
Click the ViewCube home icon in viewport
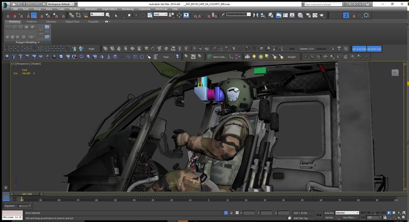point(395,73)
